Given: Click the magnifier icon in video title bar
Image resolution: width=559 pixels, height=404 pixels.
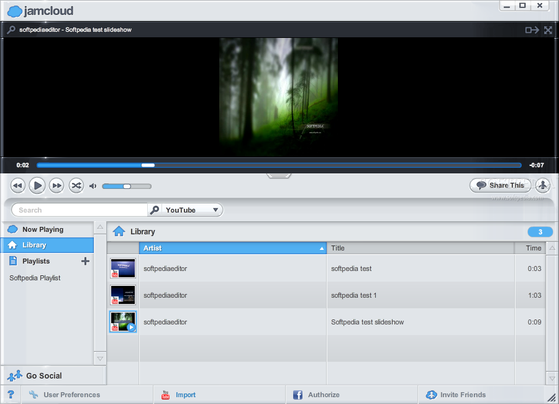Looking at the screenshot, I should coord(11,30).
